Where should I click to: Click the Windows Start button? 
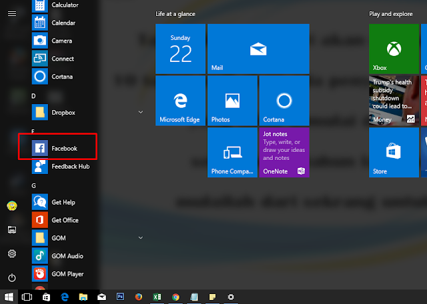[9, 297]
